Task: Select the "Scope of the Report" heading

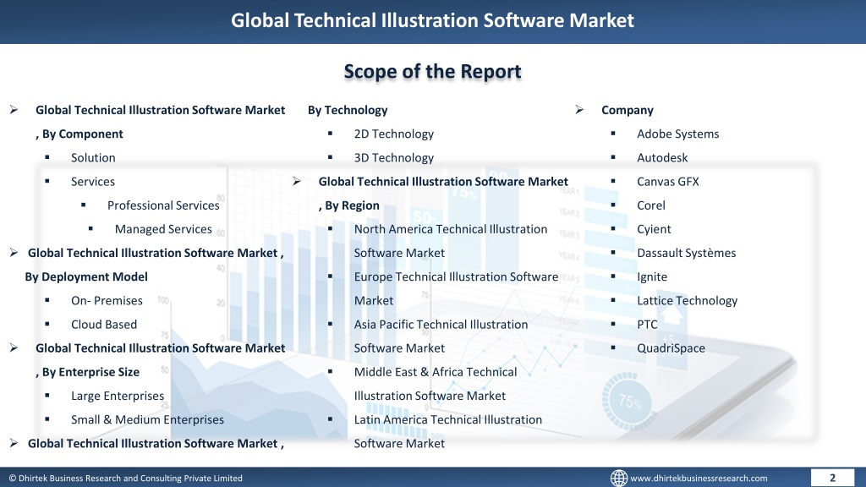Action: tap(432, 71)
